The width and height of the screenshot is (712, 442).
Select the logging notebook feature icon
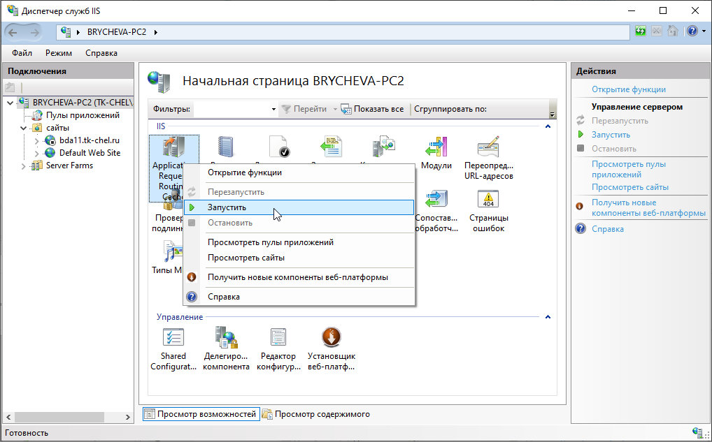click(x=225, y=147)
